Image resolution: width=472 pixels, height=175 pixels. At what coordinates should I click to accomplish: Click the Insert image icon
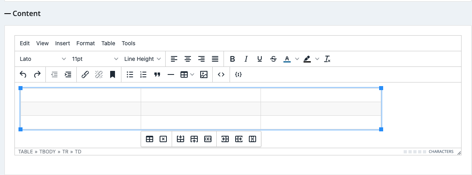(204, 74)
